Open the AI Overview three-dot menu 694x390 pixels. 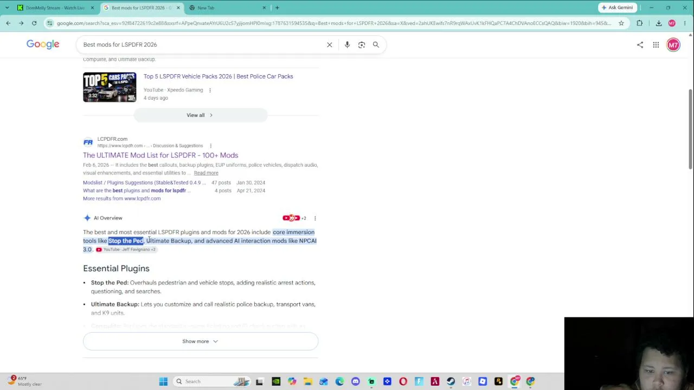coord(315,218)
